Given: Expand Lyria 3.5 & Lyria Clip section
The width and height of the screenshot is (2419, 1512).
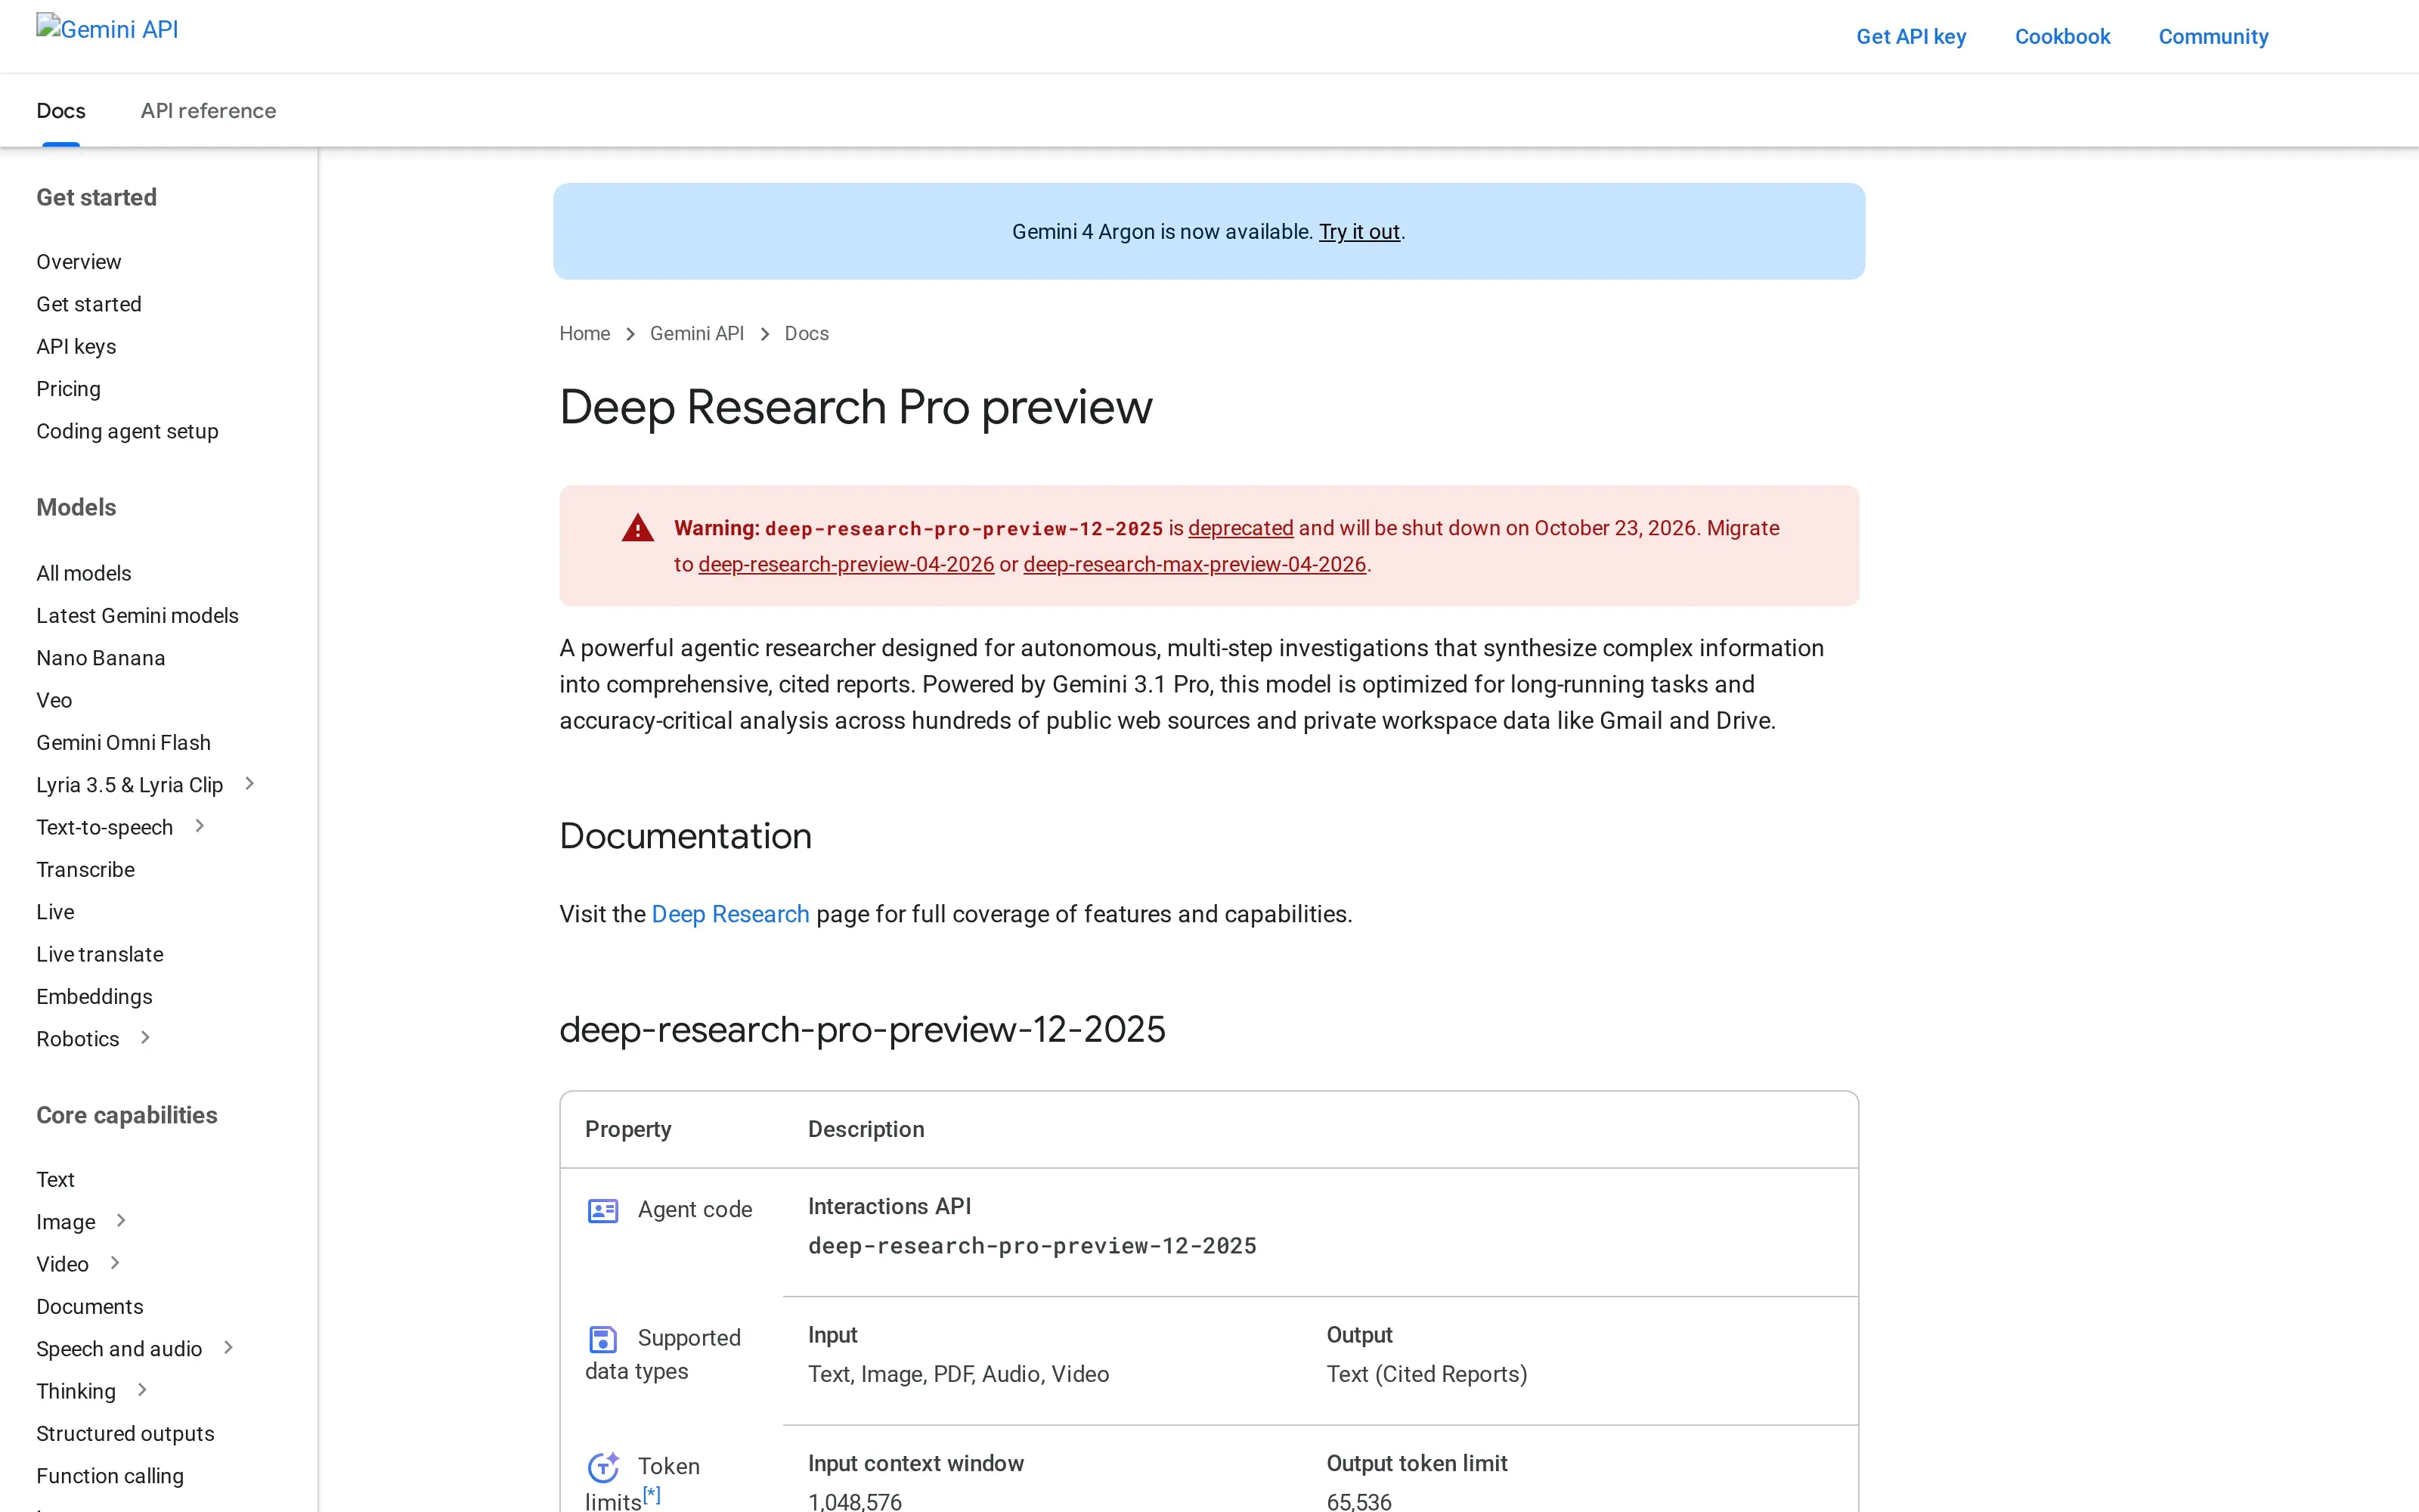Looking at the screenshot, I should [x=250, y=784].
